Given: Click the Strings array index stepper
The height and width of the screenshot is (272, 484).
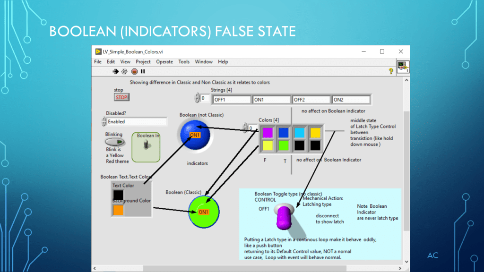Looking at the screenshot, I should 197,98.
